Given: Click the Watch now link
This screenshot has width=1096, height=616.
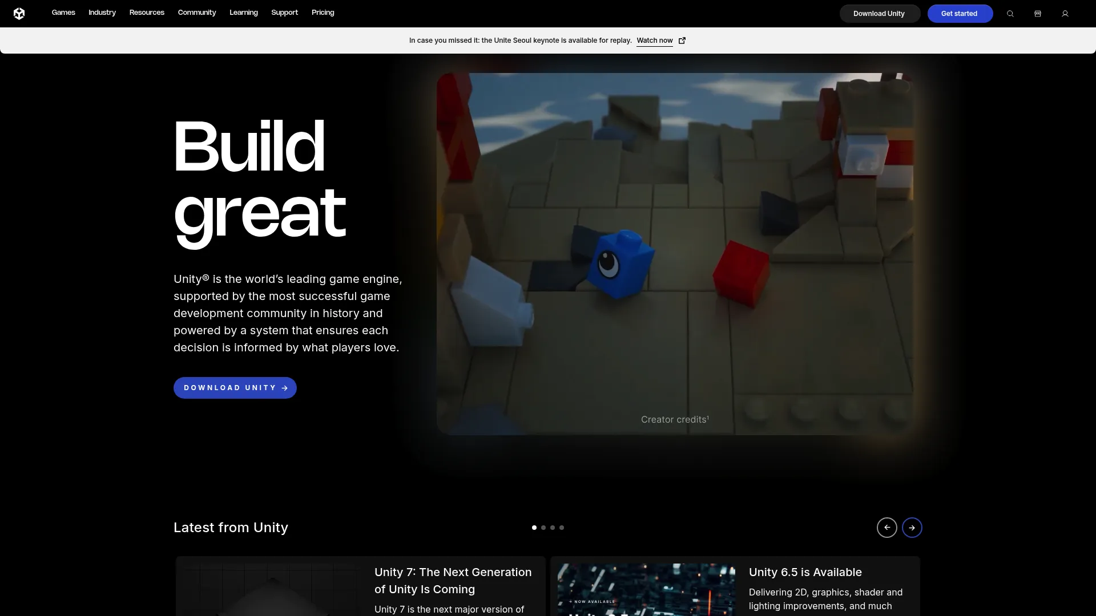Looking at the screenshot, I should (654, 40).
